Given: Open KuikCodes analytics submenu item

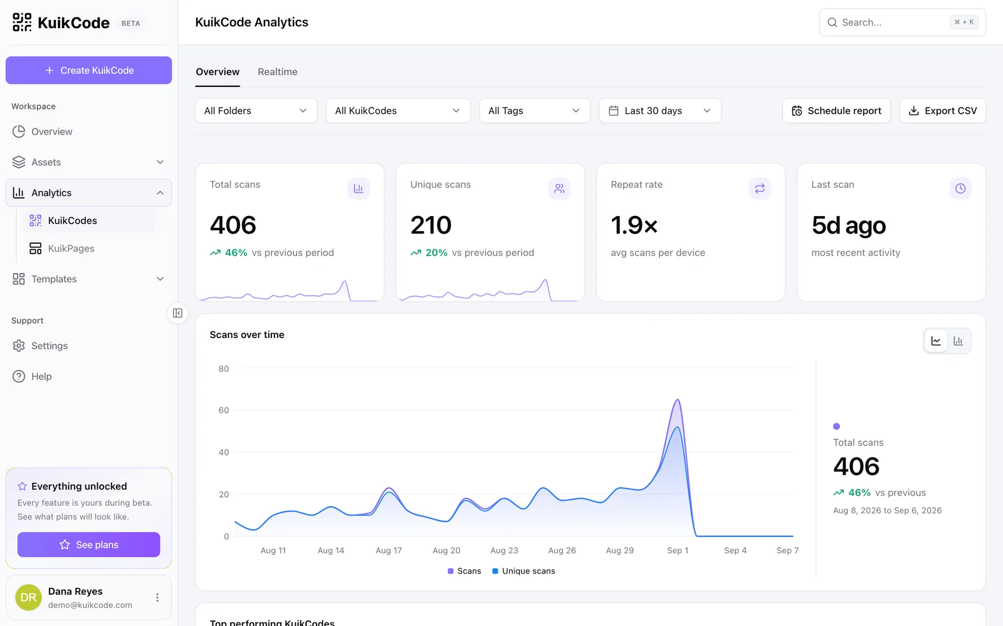Looking at the screenshot, I should pyautogui.click(x=89, y=220).
